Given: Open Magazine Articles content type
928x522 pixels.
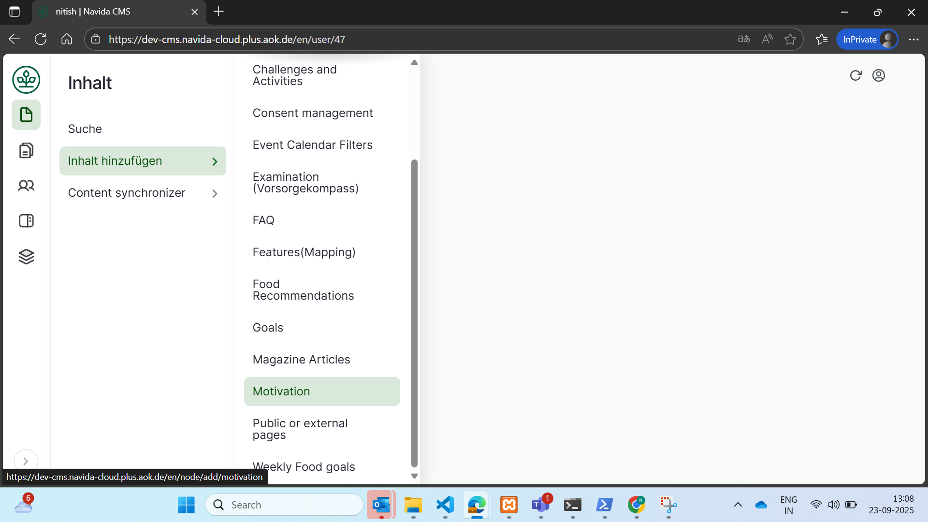Looking at the screenshot, I should 301,360.
